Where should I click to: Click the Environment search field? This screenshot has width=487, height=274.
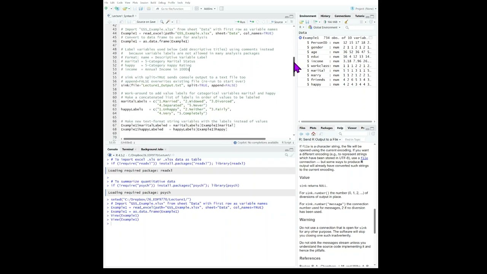tap(360, 27)
